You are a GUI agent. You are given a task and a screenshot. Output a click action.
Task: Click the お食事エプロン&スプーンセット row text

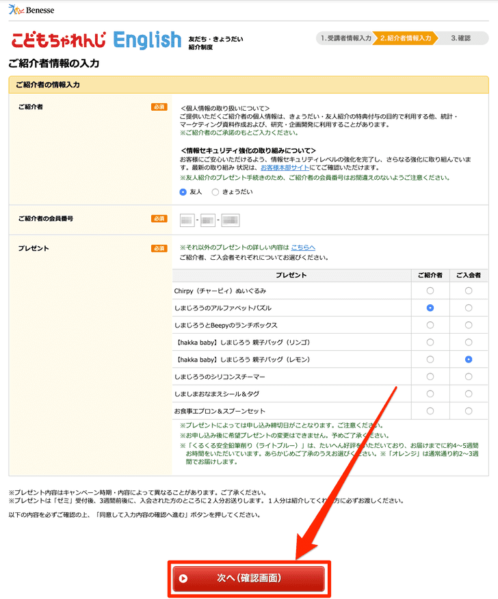tap(220, 412)
